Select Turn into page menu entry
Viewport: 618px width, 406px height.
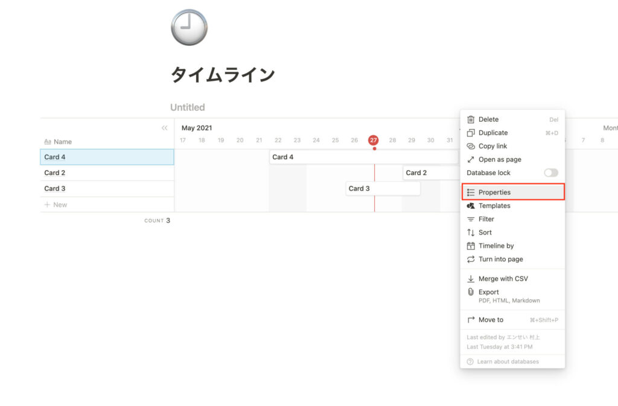(512, 259)
